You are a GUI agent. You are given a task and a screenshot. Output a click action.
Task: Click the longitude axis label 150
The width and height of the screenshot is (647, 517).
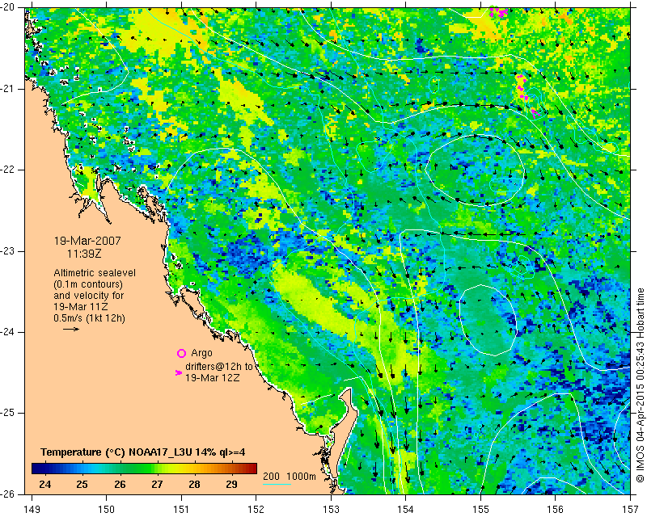(x=106, y=509)
